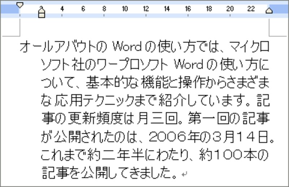Image resolution: width=289 pixels, height=187 pixels.
Task: Click the text "紹介しています"
Action: 201,101
